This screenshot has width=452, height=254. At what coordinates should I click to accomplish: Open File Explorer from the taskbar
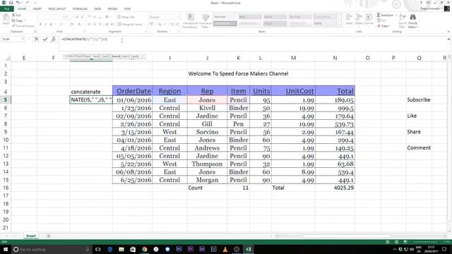(x=121, y=249)
